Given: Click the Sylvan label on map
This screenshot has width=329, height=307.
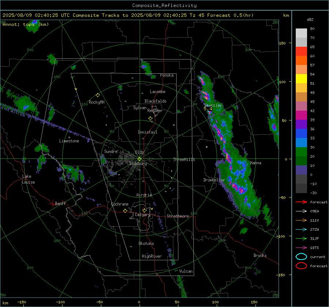Looking at the screenshot, I should [140, 108].
